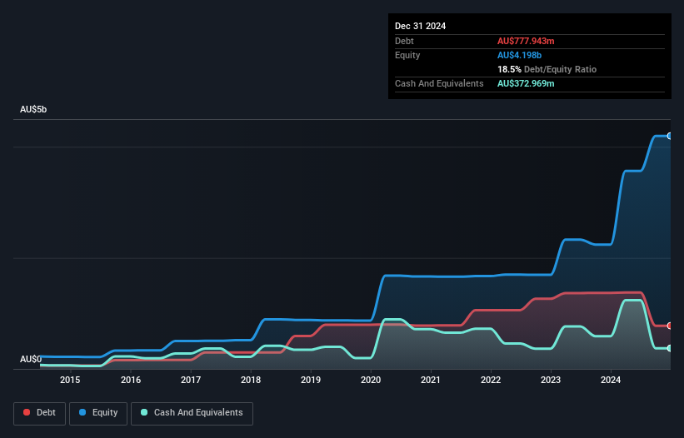
Task: Toggle the Debt legend button
Action: click(39, 413)
